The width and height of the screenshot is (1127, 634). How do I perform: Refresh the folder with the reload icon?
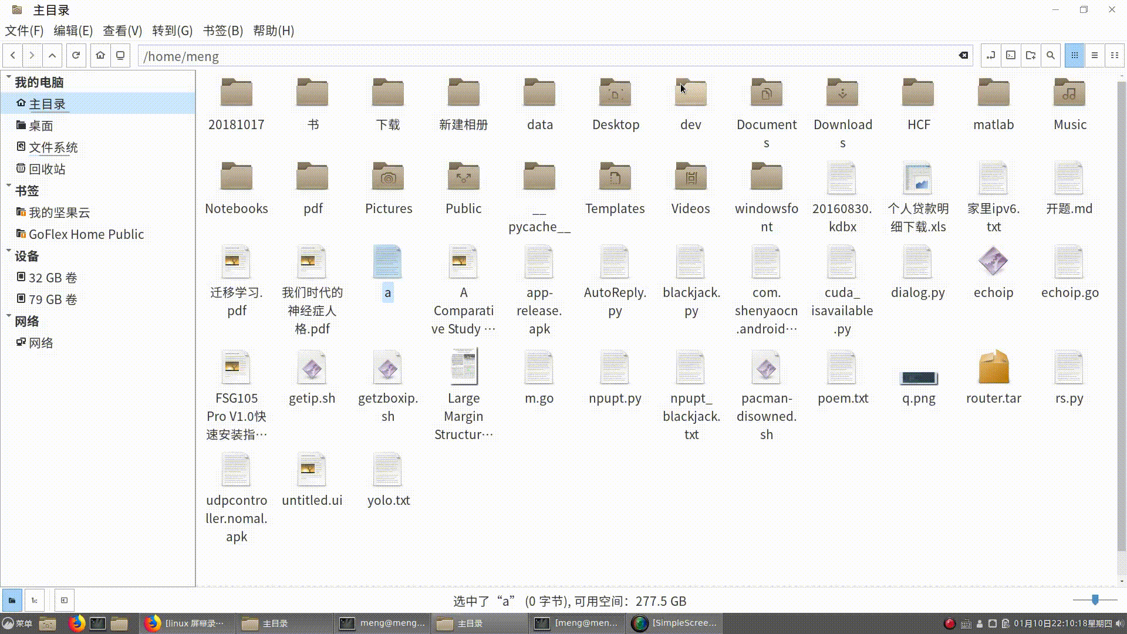pyautogui.click(x=76, y=55)
